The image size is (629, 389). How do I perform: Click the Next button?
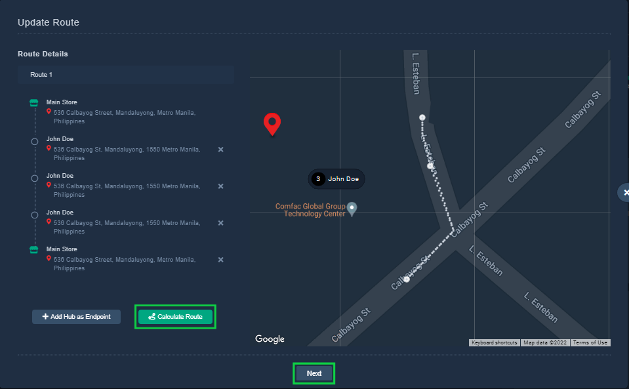coord(314,373)
